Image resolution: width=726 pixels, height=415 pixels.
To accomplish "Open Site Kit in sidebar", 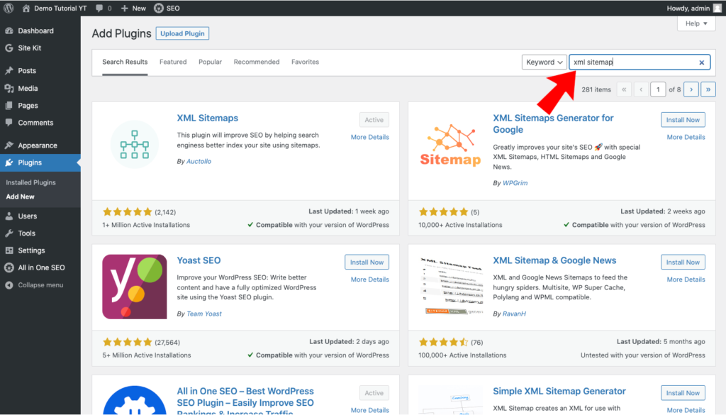I will [31, 48].
